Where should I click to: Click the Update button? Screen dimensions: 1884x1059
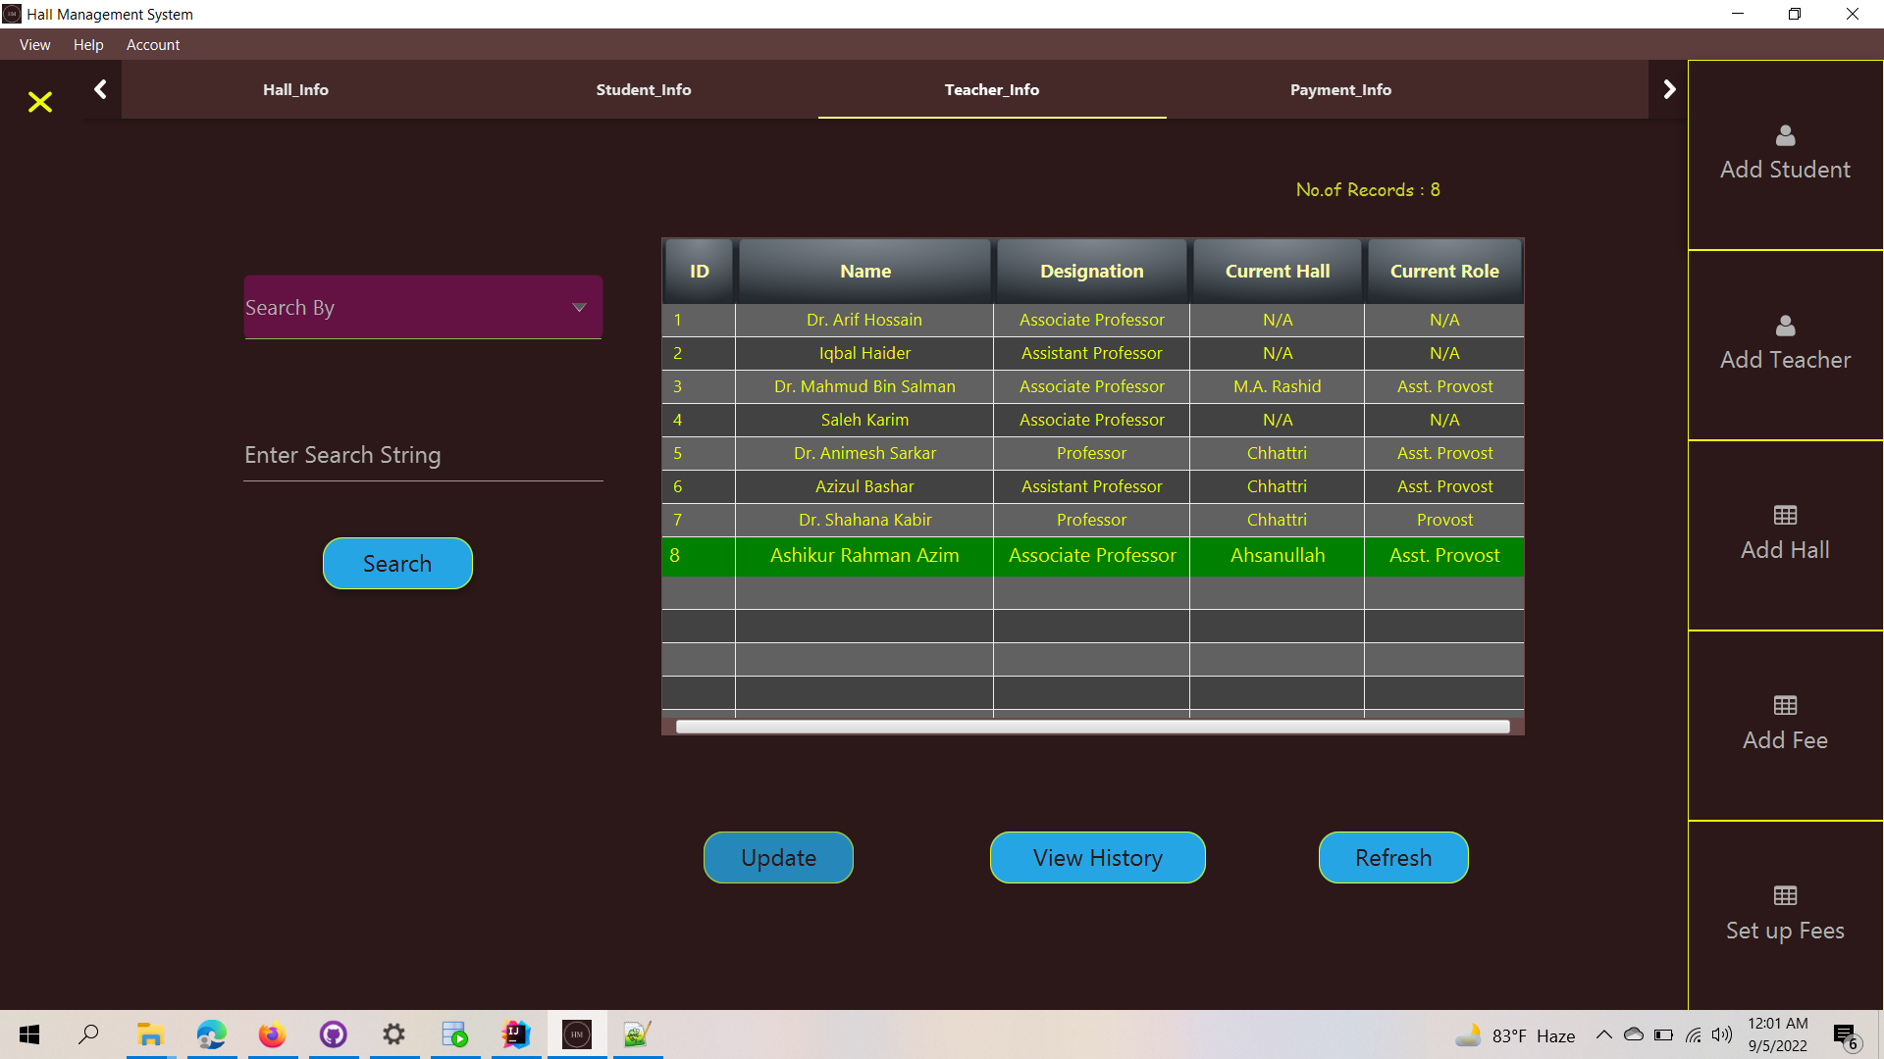(x=777, y=857)
